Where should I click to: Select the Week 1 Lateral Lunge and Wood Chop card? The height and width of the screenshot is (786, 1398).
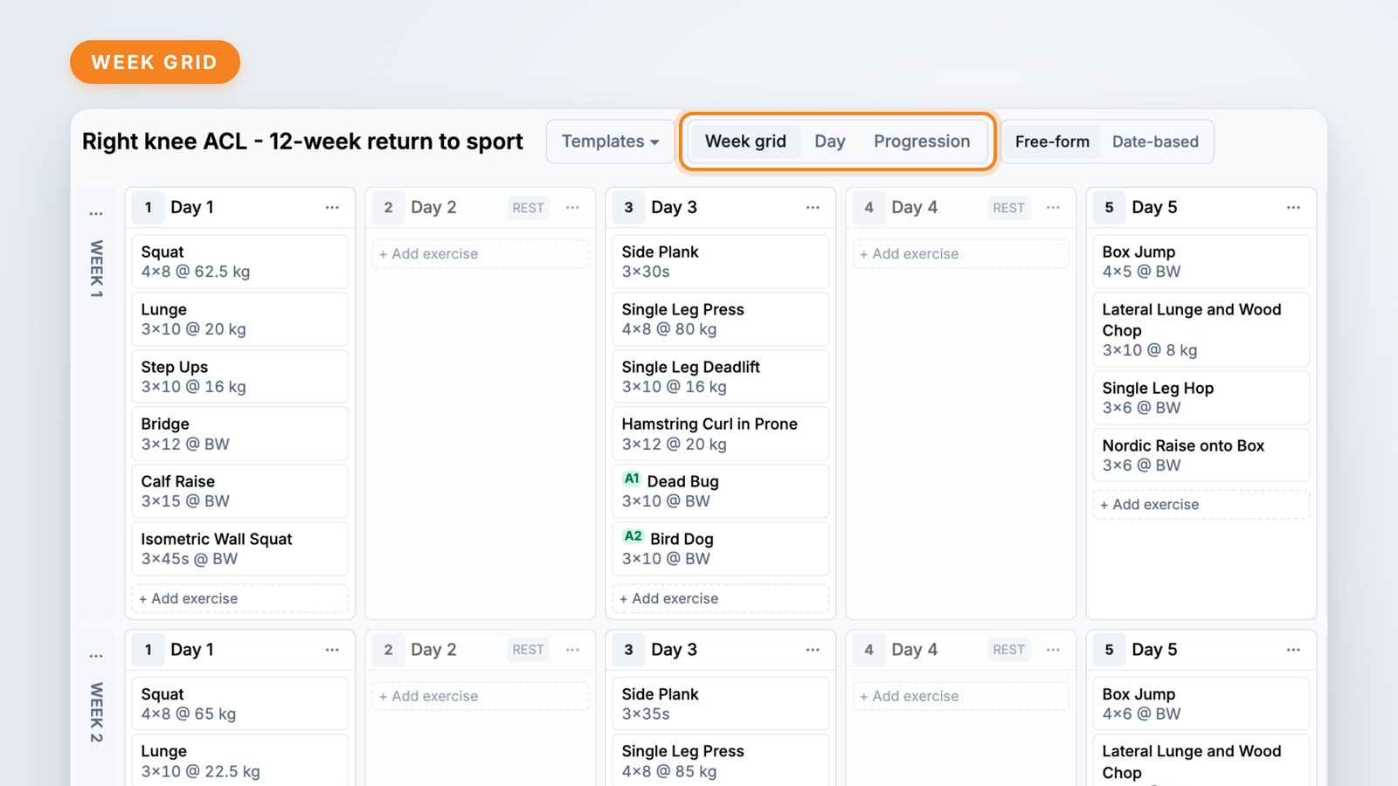click(1201, 329)
